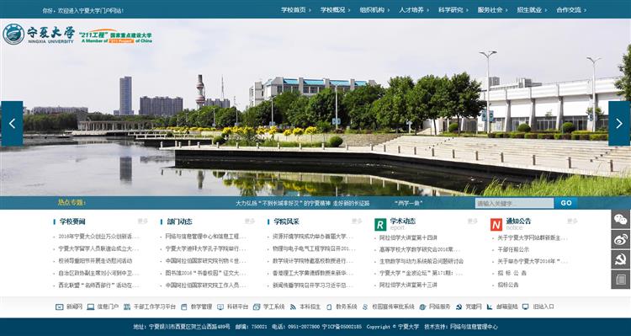Open 更多 link beside 通知公告
This screenshot has width=631, height=336.
572,221
